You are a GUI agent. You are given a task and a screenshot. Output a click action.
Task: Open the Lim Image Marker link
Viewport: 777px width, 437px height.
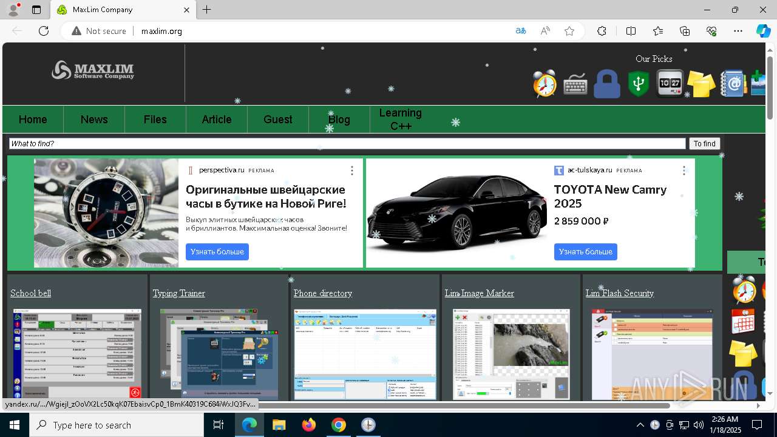tap(480, 293)
